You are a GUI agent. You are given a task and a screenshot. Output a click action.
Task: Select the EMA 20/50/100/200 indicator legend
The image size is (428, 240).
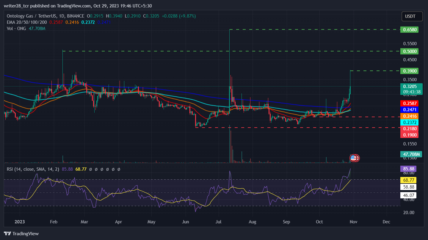click(27, 22)
